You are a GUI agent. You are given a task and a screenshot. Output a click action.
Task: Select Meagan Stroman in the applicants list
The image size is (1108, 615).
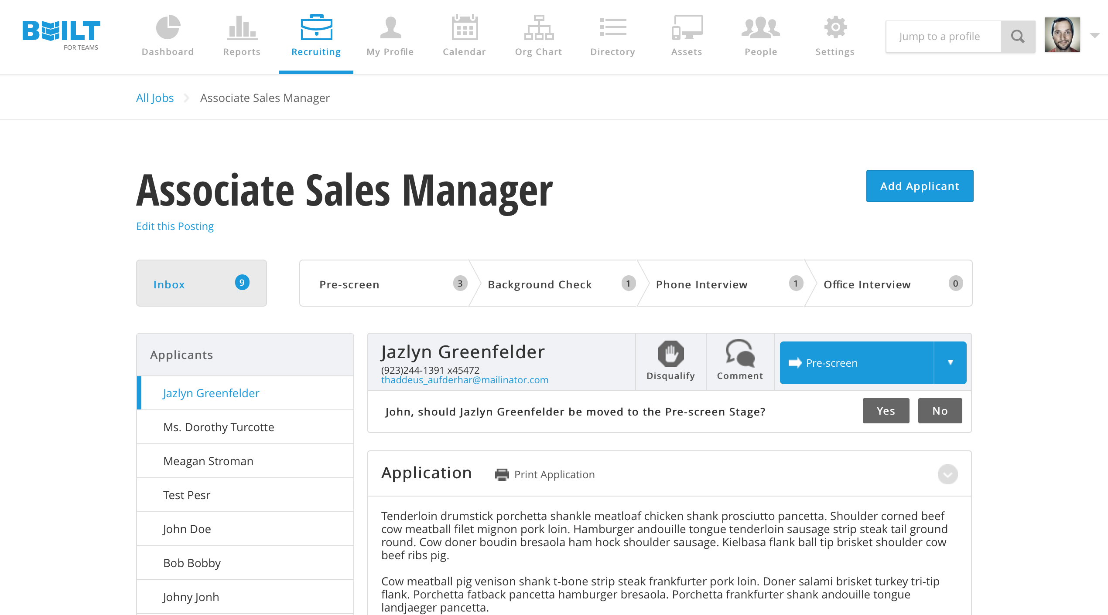[x=208, y=461]
